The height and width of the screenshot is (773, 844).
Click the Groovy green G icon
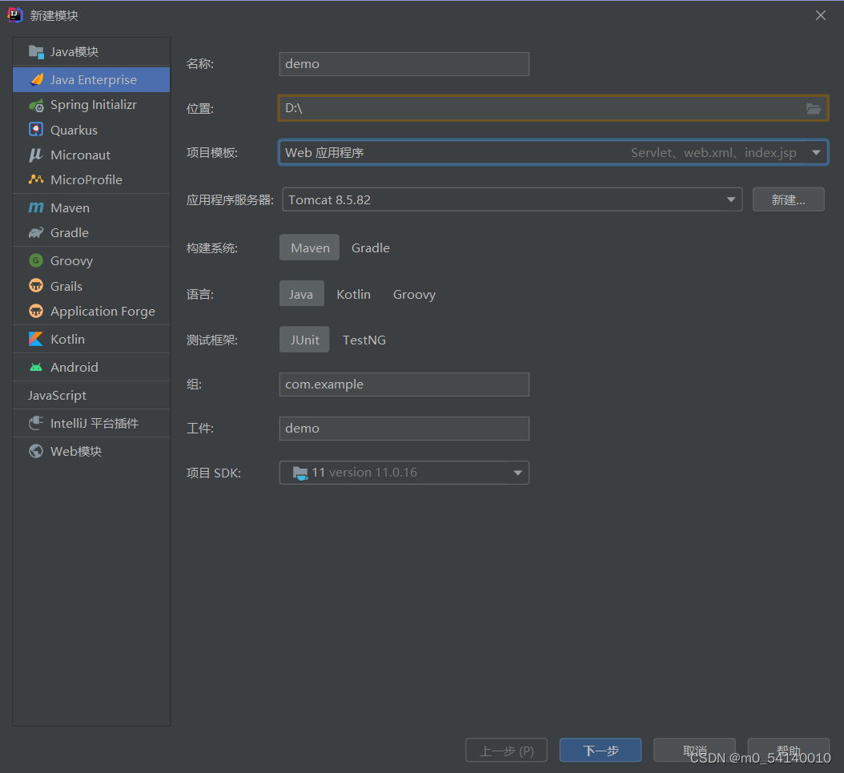click(x=36, y=260)
